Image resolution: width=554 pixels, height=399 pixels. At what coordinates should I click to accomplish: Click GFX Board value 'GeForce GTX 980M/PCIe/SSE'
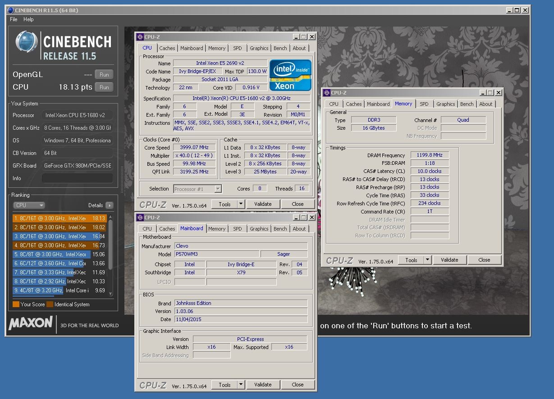pyautogui.click(x=78, y=166)
